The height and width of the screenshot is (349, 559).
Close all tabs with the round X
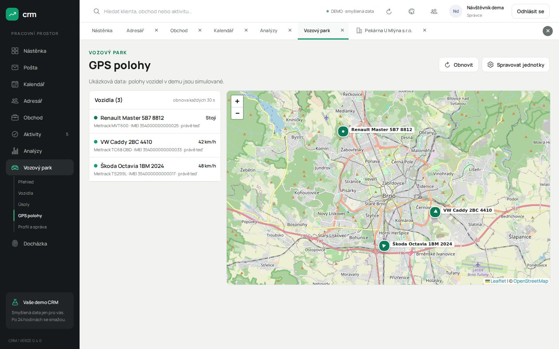pyautogui.click(x=548, y=31)
